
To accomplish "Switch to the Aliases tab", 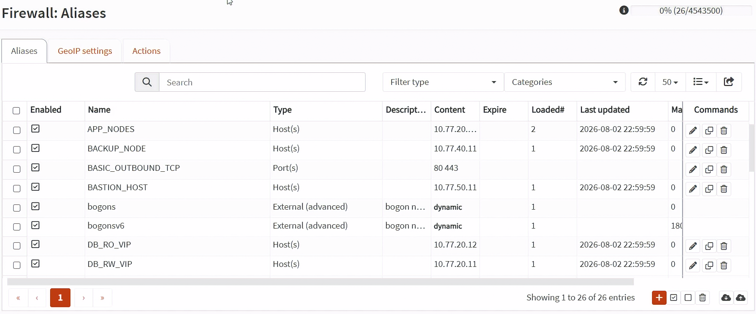I will [x=24, y=51].
